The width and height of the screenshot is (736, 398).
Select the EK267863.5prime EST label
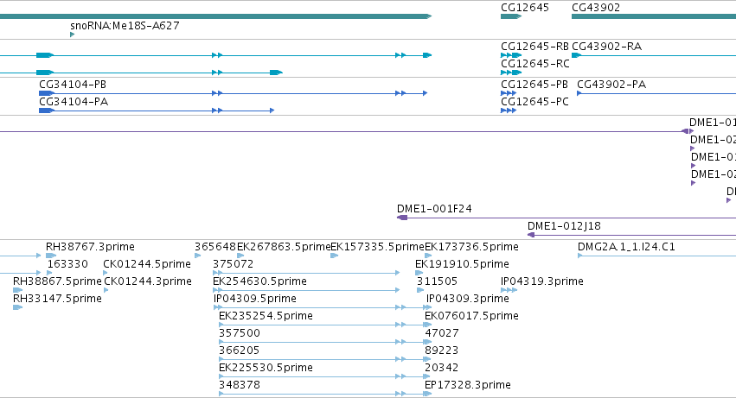284,247
